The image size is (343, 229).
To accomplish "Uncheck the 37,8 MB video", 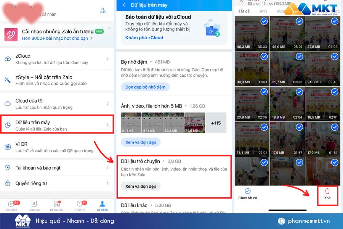I will (x=335, y=21).
